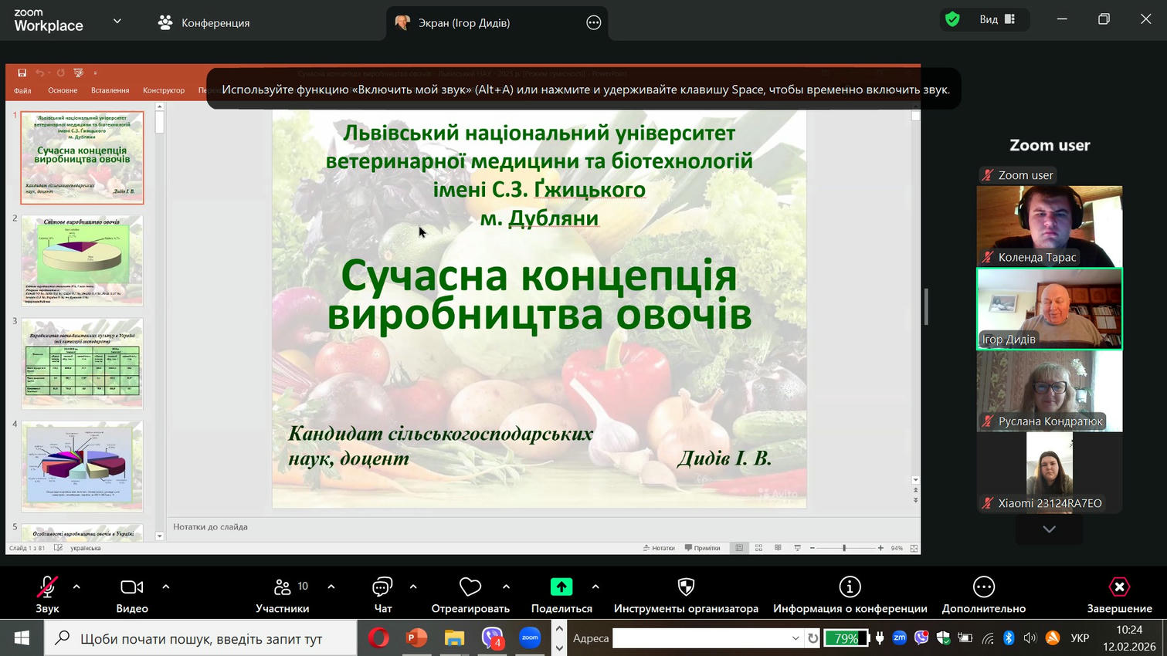Show more participants with down chevron
Viewport: 1167px width, 656px height.
coord(1049,529)
